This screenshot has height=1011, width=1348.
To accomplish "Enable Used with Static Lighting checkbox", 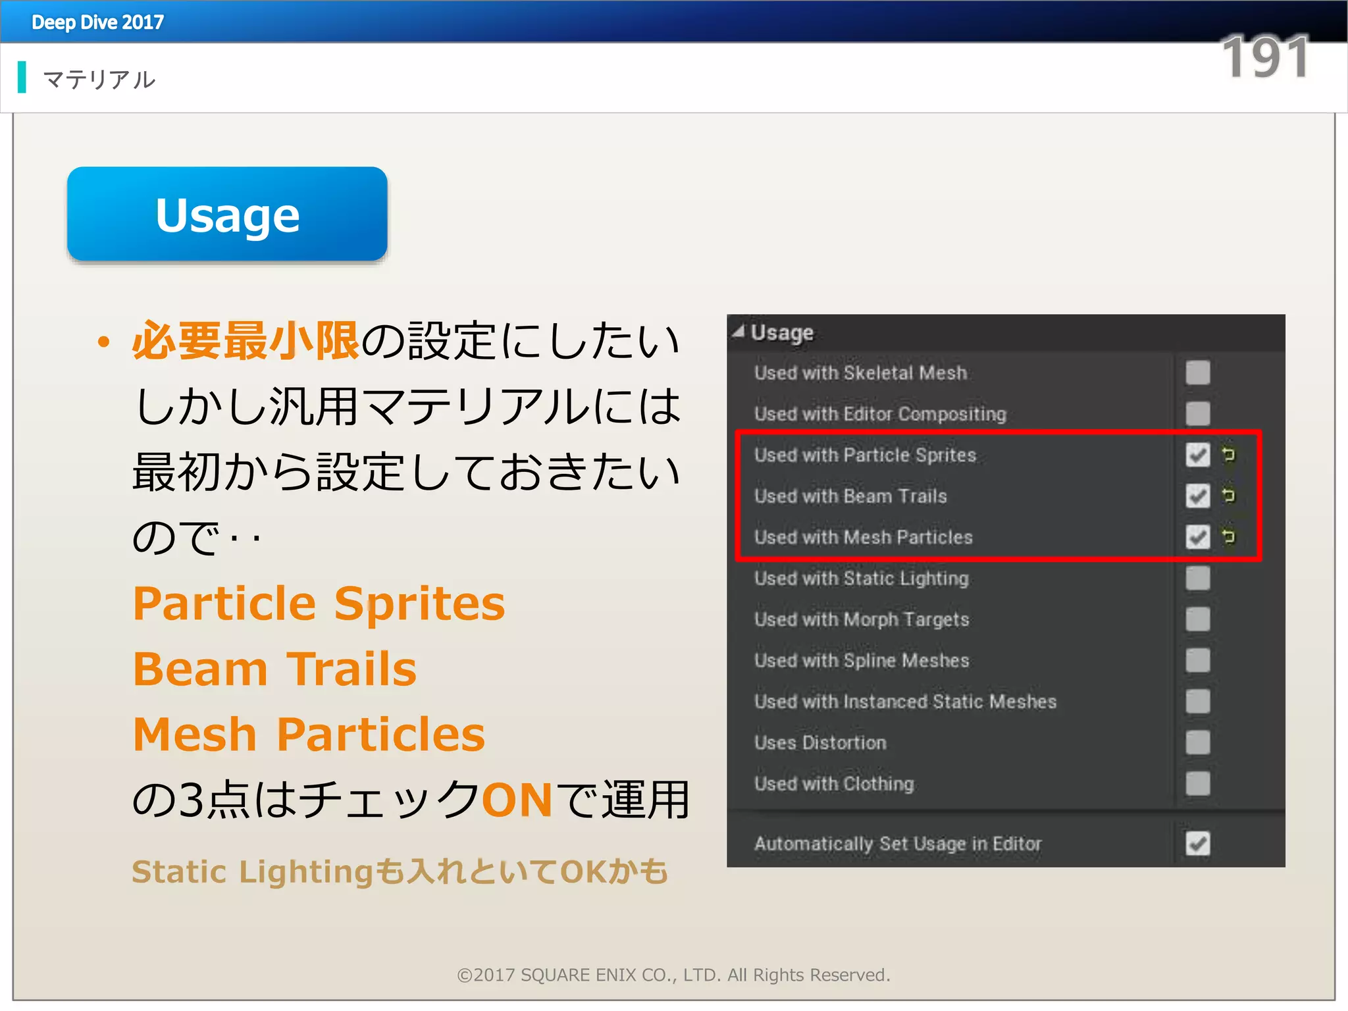I will click(1197, 578).
